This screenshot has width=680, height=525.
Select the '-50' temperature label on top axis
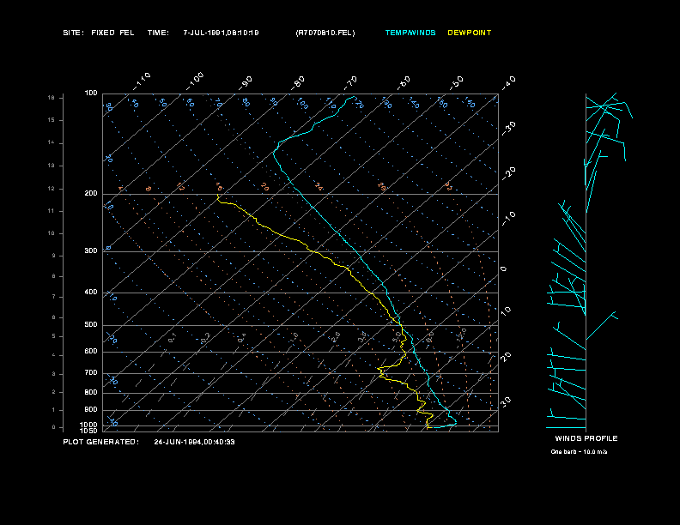click(457, 82)
